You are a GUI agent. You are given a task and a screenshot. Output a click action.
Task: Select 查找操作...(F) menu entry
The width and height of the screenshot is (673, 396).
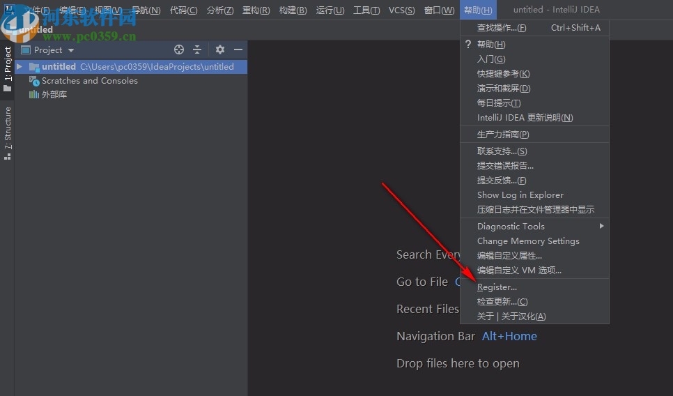pyautogui.click(x=534, y=28)
